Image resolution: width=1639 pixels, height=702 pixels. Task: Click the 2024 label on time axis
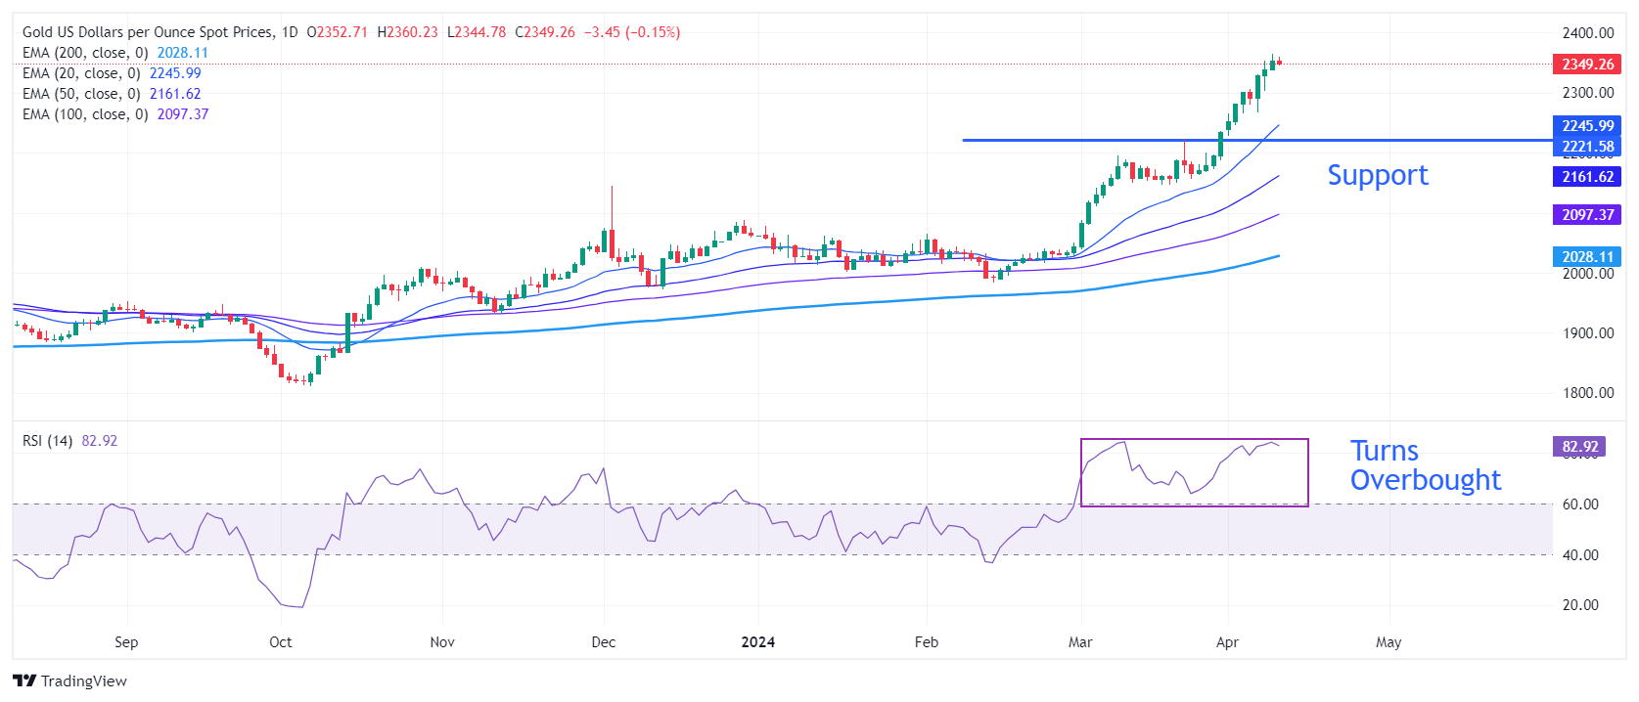tap(757, 642)
